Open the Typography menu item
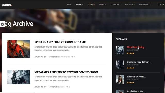165x93 pixels. coord(144,5)
